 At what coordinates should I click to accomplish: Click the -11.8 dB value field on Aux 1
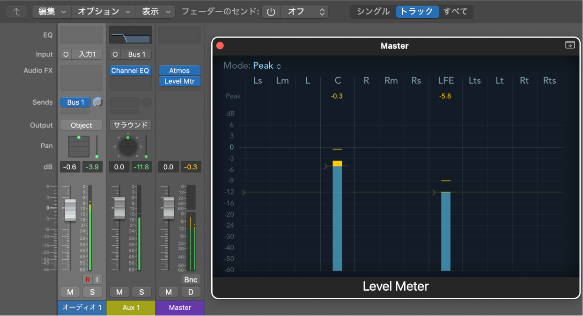click(141, 166)
